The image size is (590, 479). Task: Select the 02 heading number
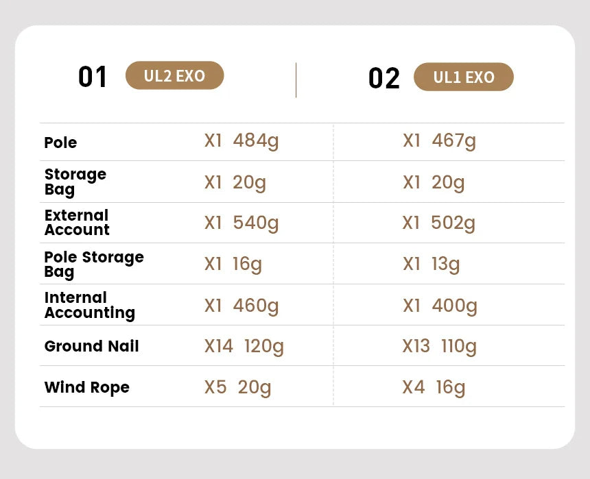(384, 78)
